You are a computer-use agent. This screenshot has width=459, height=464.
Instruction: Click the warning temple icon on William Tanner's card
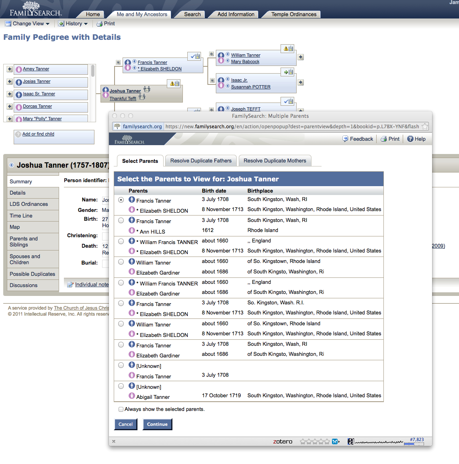coord(288,48)
